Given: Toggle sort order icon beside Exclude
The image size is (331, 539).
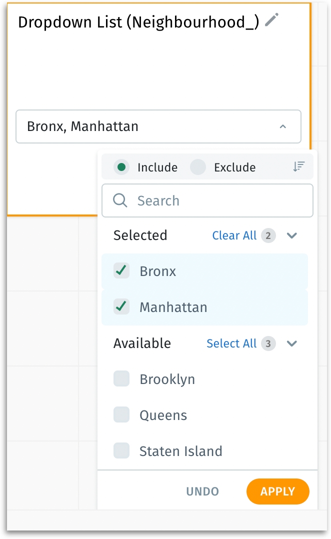Looking at the screenshot, I should (298, 166).
